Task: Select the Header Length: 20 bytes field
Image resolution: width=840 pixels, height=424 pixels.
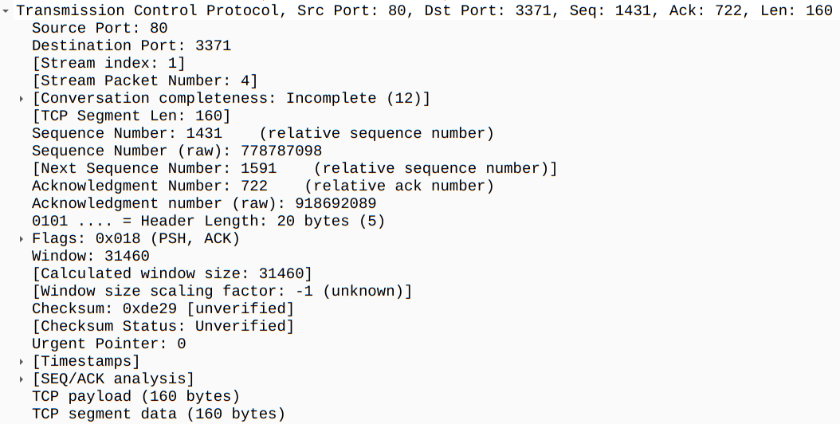Action: pyautogui.click(x=208, y=221)
